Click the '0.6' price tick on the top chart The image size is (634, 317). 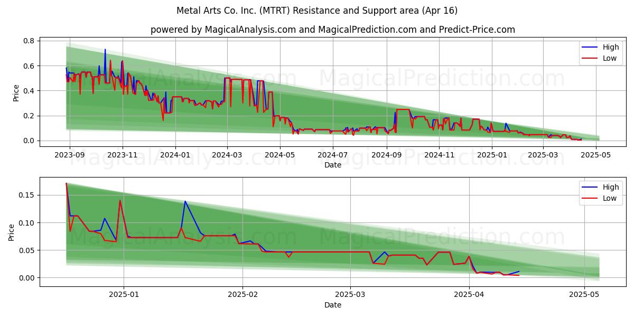(29, 66)
